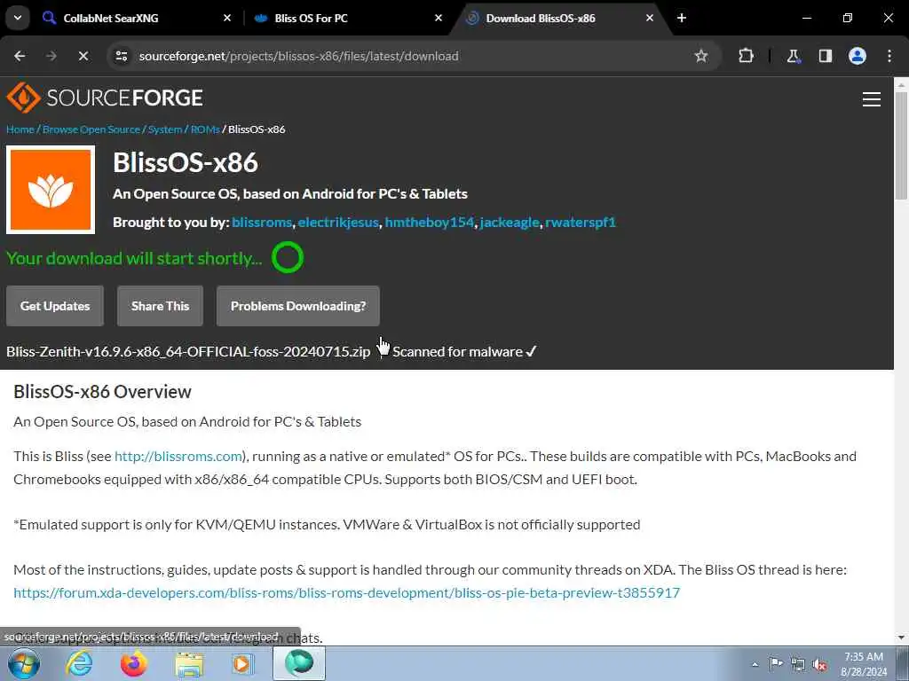Open the XDA forum thread link
The height and width of the screenshot is (681, 909).
tap(347, 593)
